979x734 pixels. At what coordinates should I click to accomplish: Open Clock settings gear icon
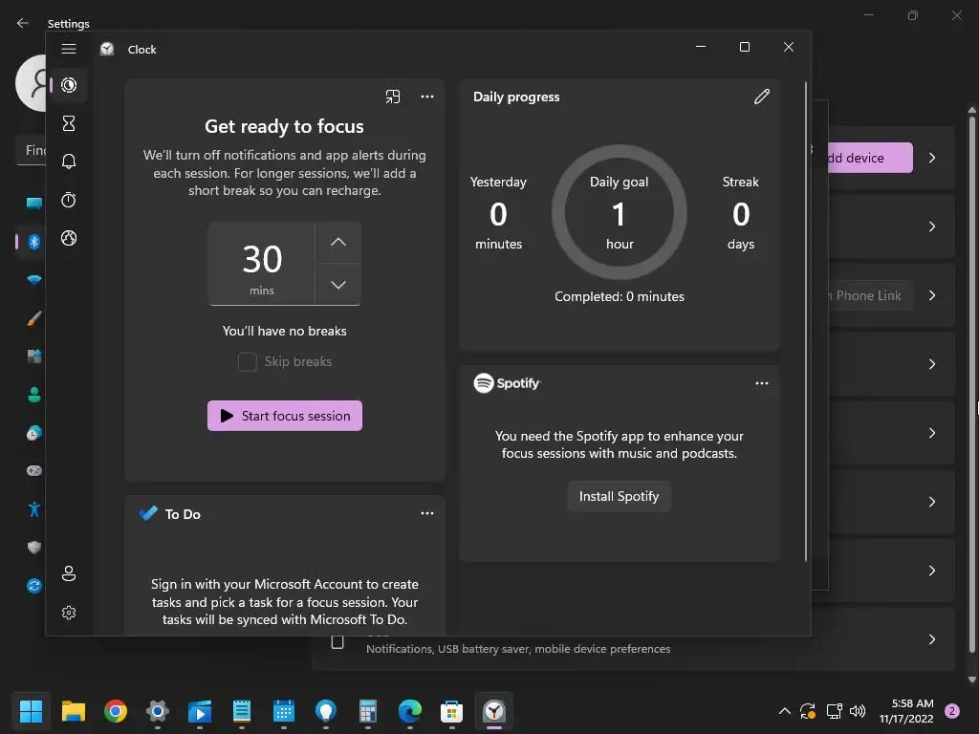[x=69, y=613]
